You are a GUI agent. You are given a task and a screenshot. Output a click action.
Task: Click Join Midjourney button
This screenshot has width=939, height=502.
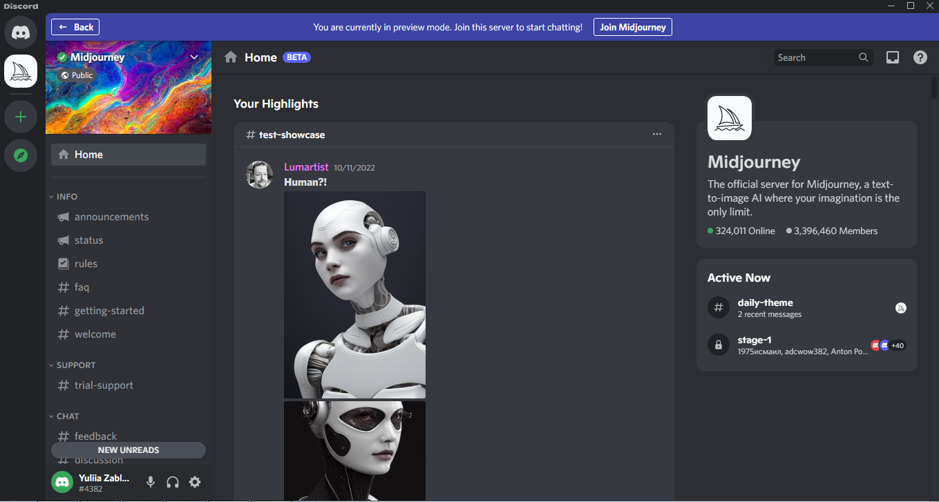[x=633, y=27]
